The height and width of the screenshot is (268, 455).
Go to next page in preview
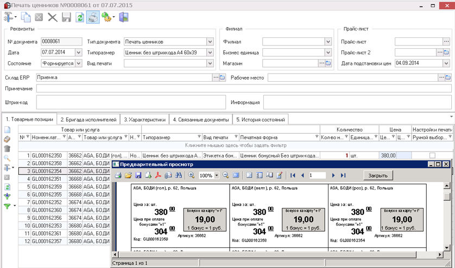(333, 175)
